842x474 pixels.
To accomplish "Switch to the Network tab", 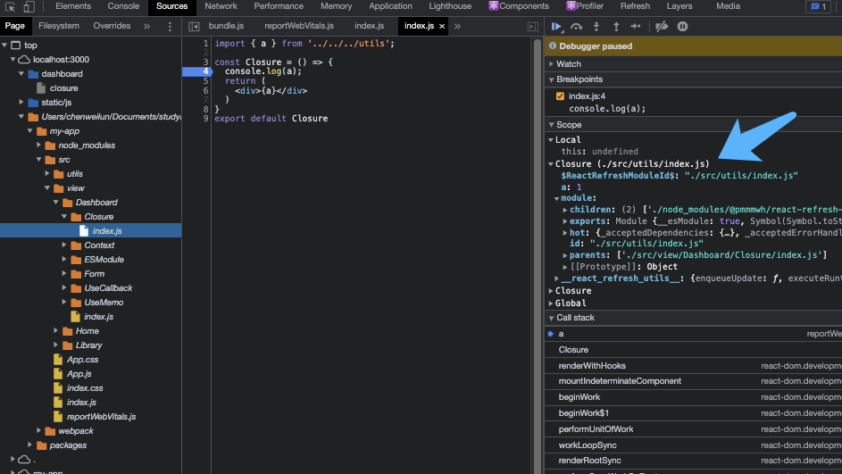I will point(221,6).
